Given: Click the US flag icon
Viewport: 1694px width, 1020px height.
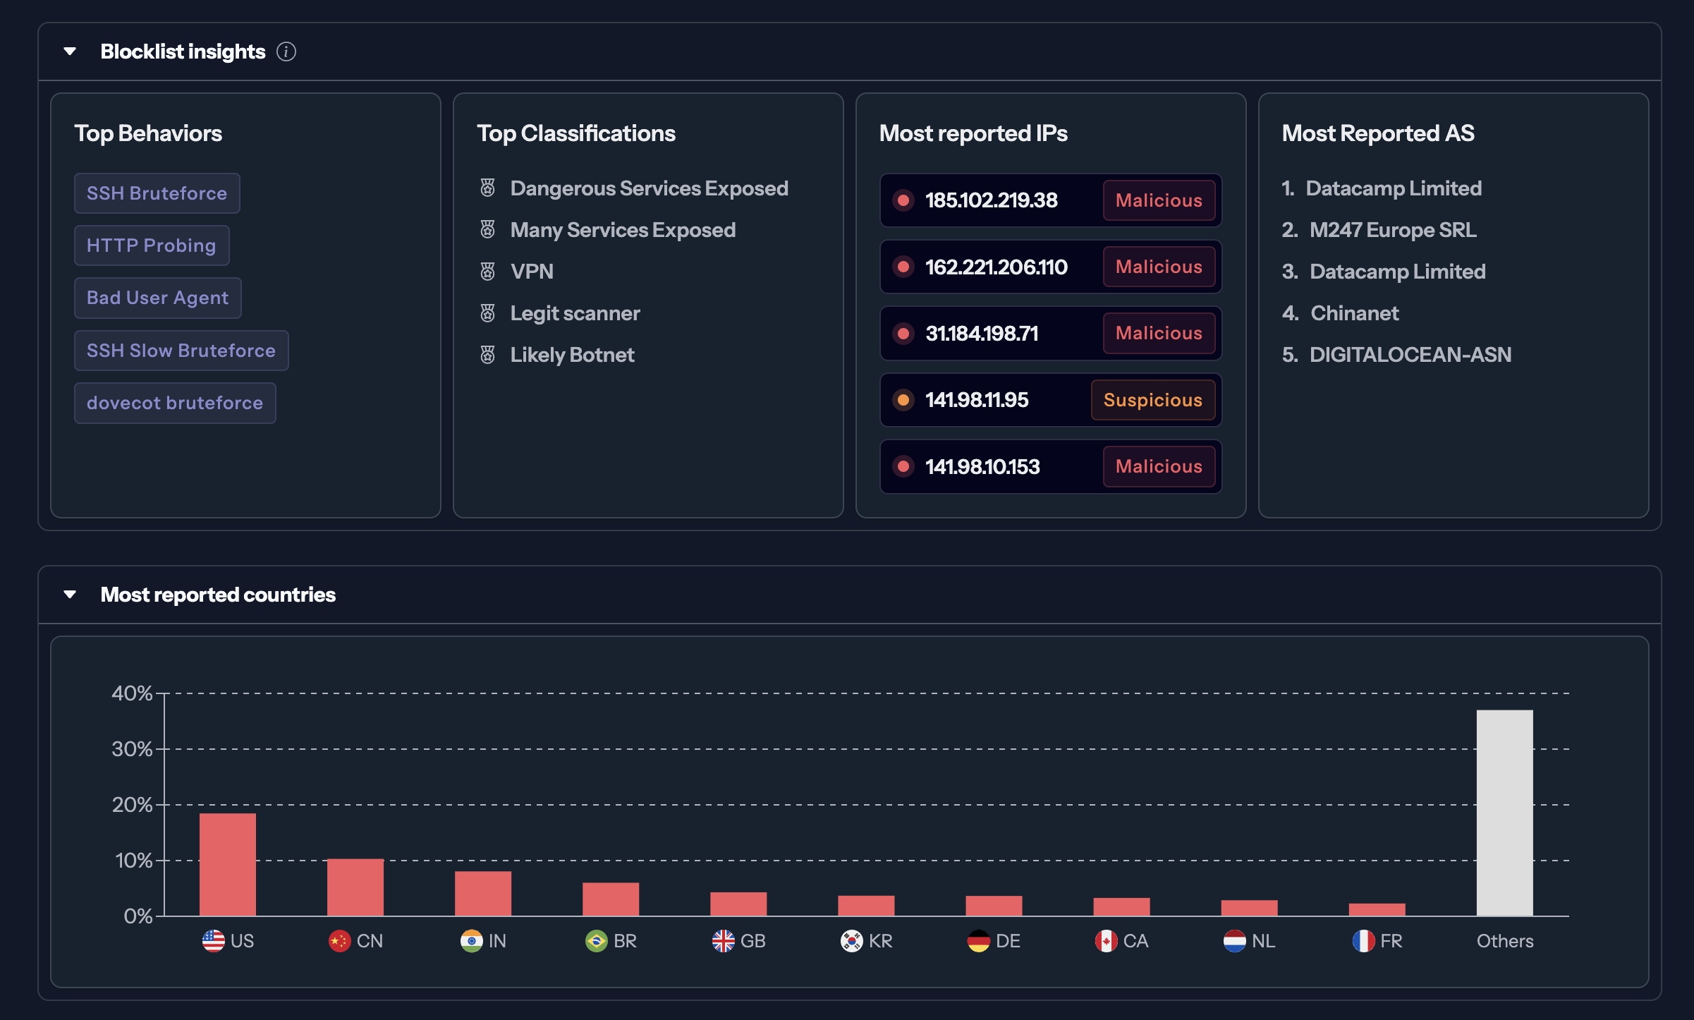Looking at the screenshot, I should [213, 940].
